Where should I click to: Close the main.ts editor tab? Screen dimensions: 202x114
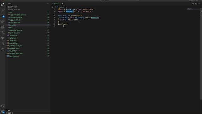(x=63, y=4)
